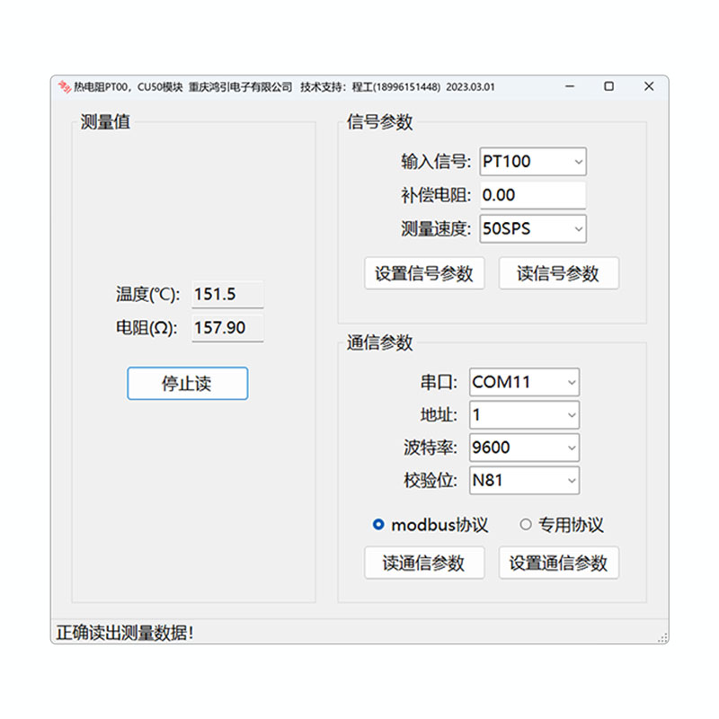This screenshot has width=719, height=719.
Task: Click the 读通信参数 button
Action: coord(424,563)
